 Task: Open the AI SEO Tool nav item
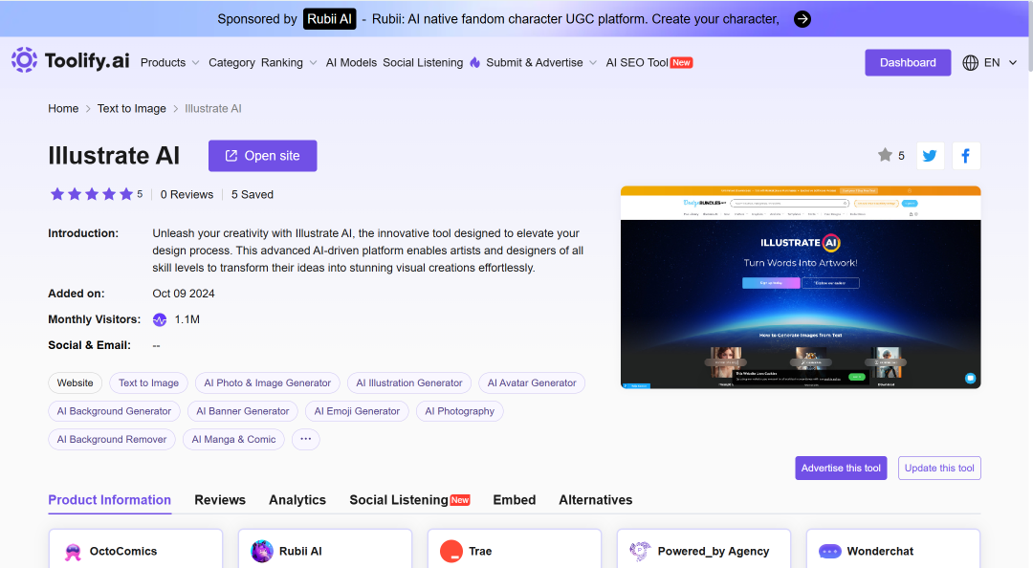click(648, 62)
